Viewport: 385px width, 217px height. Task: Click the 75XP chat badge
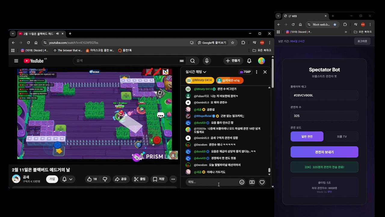[x=245, y=72]
